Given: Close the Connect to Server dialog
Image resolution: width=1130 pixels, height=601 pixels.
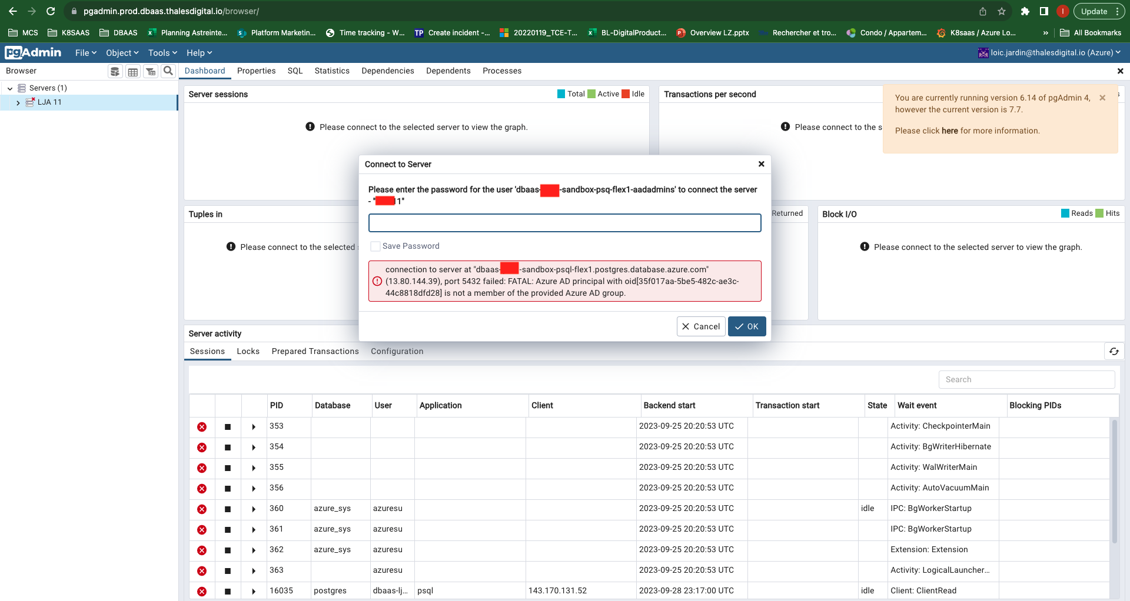Looking at the screenshot, I should pos(761,164).
